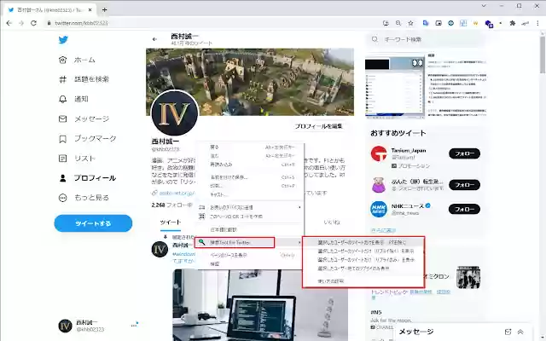Follow Tanium_Japan with its フォロー button
The width and height of the screenshot is (546, 341).
tap(464, 153)
